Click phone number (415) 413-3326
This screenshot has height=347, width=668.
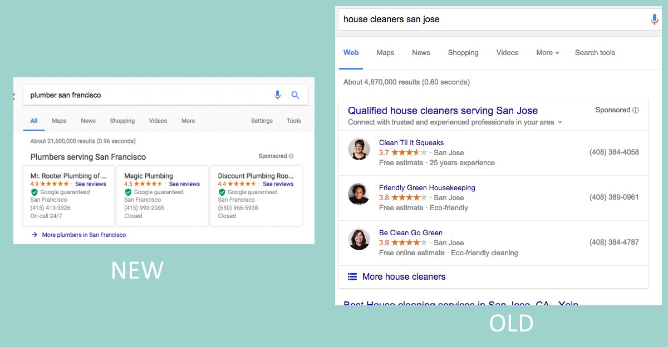(51, 208)
